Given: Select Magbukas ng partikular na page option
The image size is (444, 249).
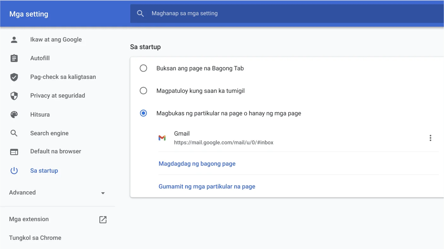Looking at the screenshot, I should [x=144, y=113].
